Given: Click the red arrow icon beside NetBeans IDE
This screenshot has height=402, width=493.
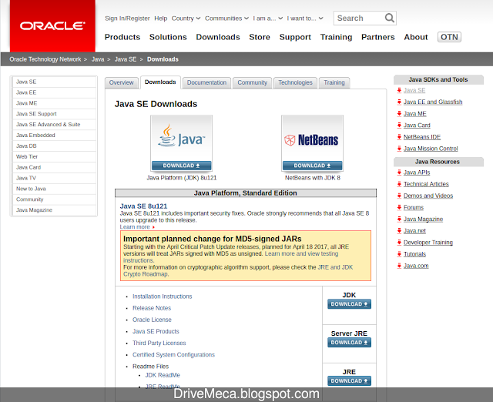Looking at the screenshot, I should click(x=399, y=137).
